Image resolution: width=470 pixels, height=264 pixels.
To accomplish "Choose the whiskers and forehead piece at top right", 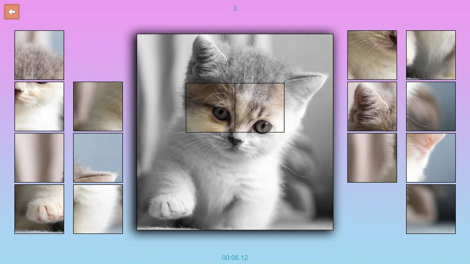I will click(x=372, y=55).
